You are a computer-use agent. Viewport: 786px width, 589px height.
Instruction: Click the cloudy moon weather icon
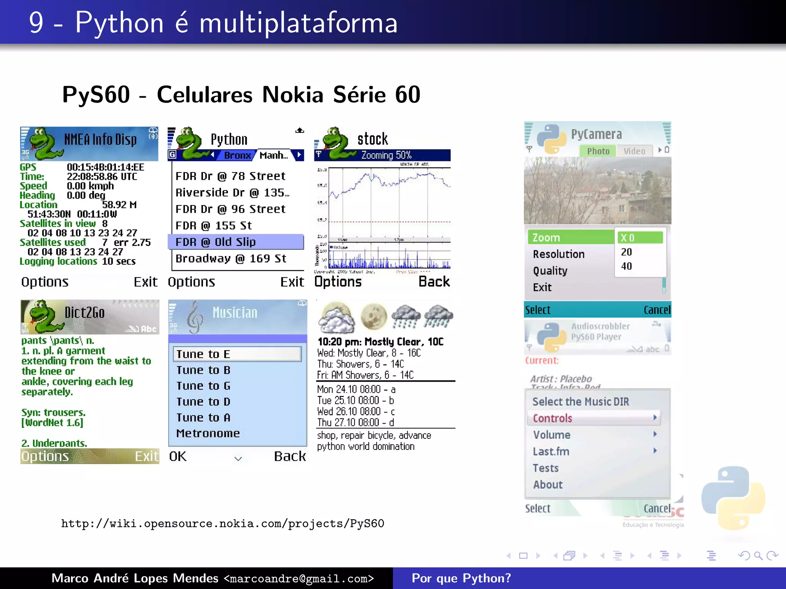337,318
